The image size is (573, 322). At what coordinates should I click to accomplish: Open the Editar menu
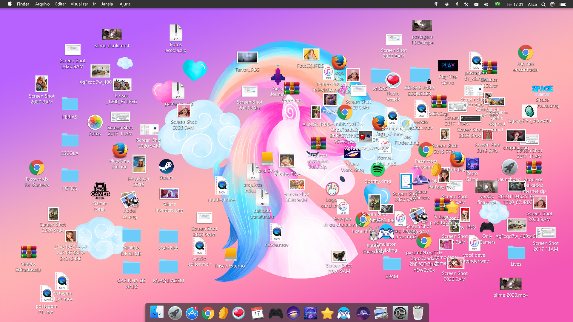pyautogui.click(x=60, y=4)
